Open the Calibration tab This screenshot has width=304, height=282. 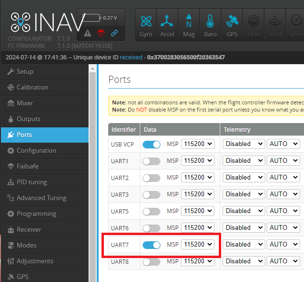coord(45,88)
